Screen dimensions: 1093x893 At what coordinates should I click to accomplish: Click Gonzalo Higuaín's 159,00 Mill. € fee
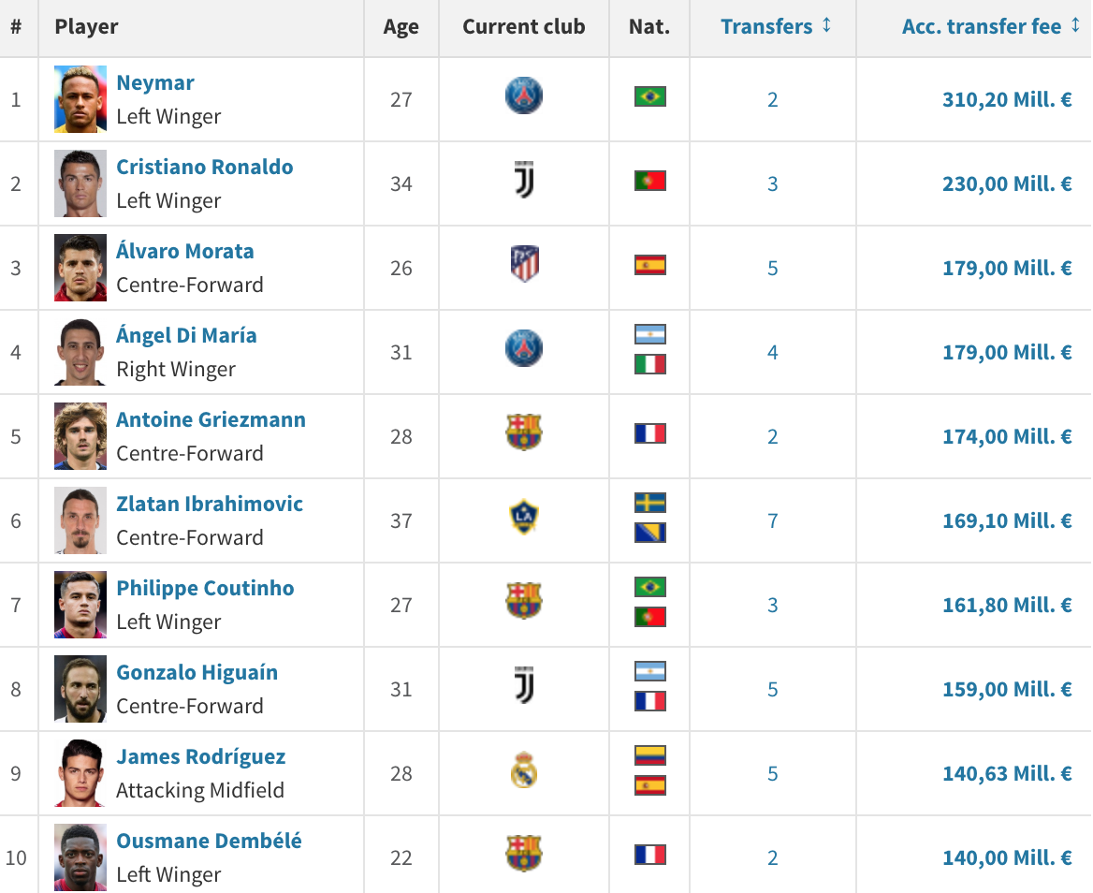[x=1007, y=689]
